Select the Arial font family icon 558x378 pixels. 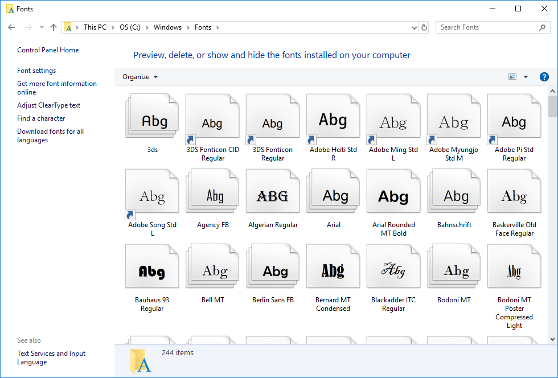coord(333,191)
